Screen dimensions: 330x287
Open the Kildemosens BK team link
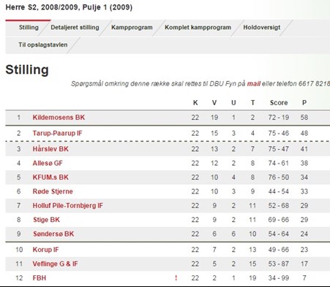[59, 118]
